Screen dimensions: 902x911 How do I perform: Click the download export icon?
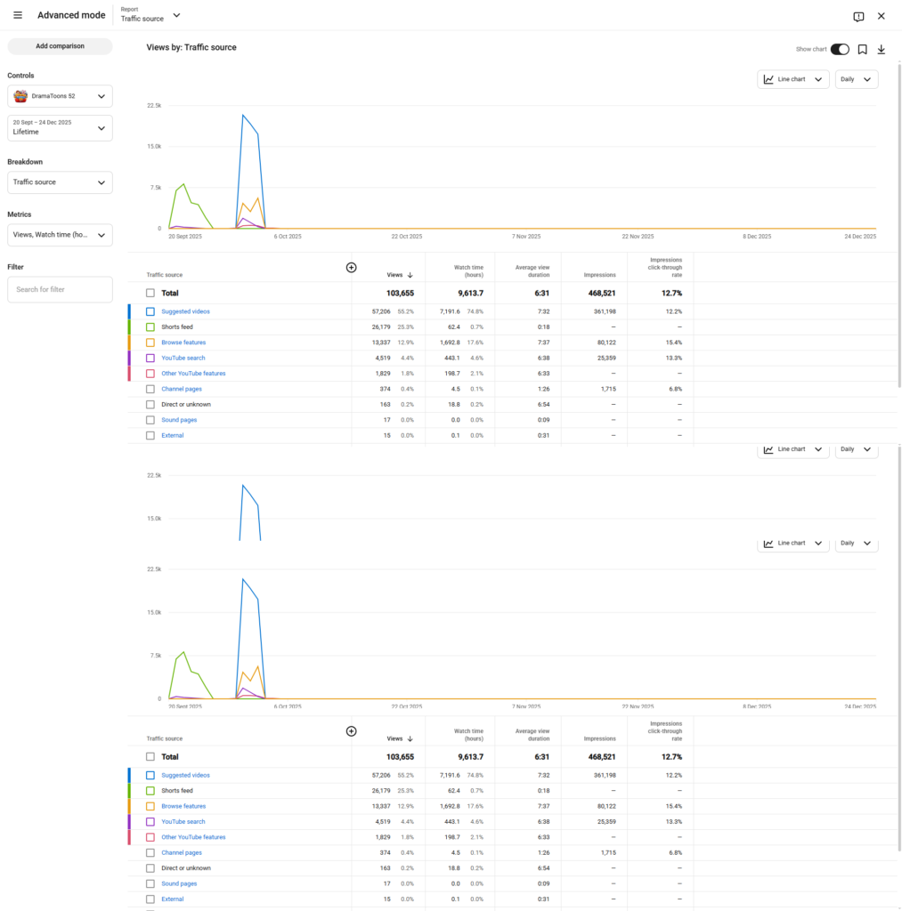tap(882, 50)
